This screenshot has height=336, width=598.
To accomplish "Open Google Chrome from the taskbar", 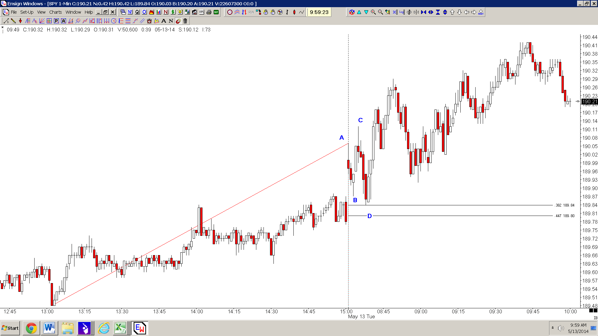I will 31,328.
